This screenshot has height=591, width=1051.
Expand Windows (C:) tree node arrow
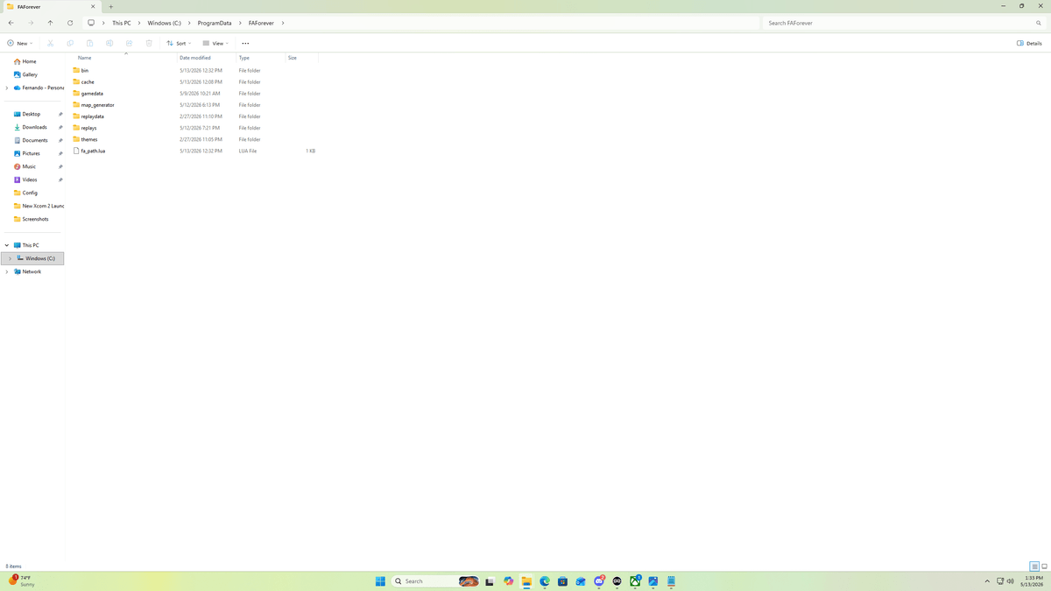11,258
